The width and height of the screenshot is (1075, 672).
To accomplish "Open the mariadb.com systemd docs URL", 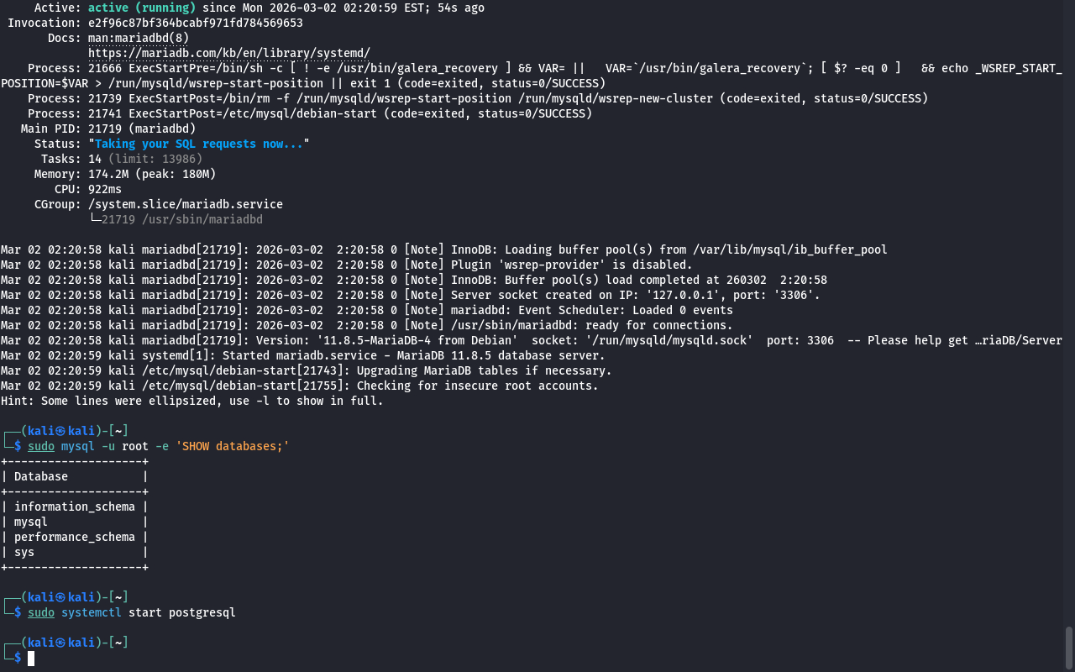I will pos(228,53).
